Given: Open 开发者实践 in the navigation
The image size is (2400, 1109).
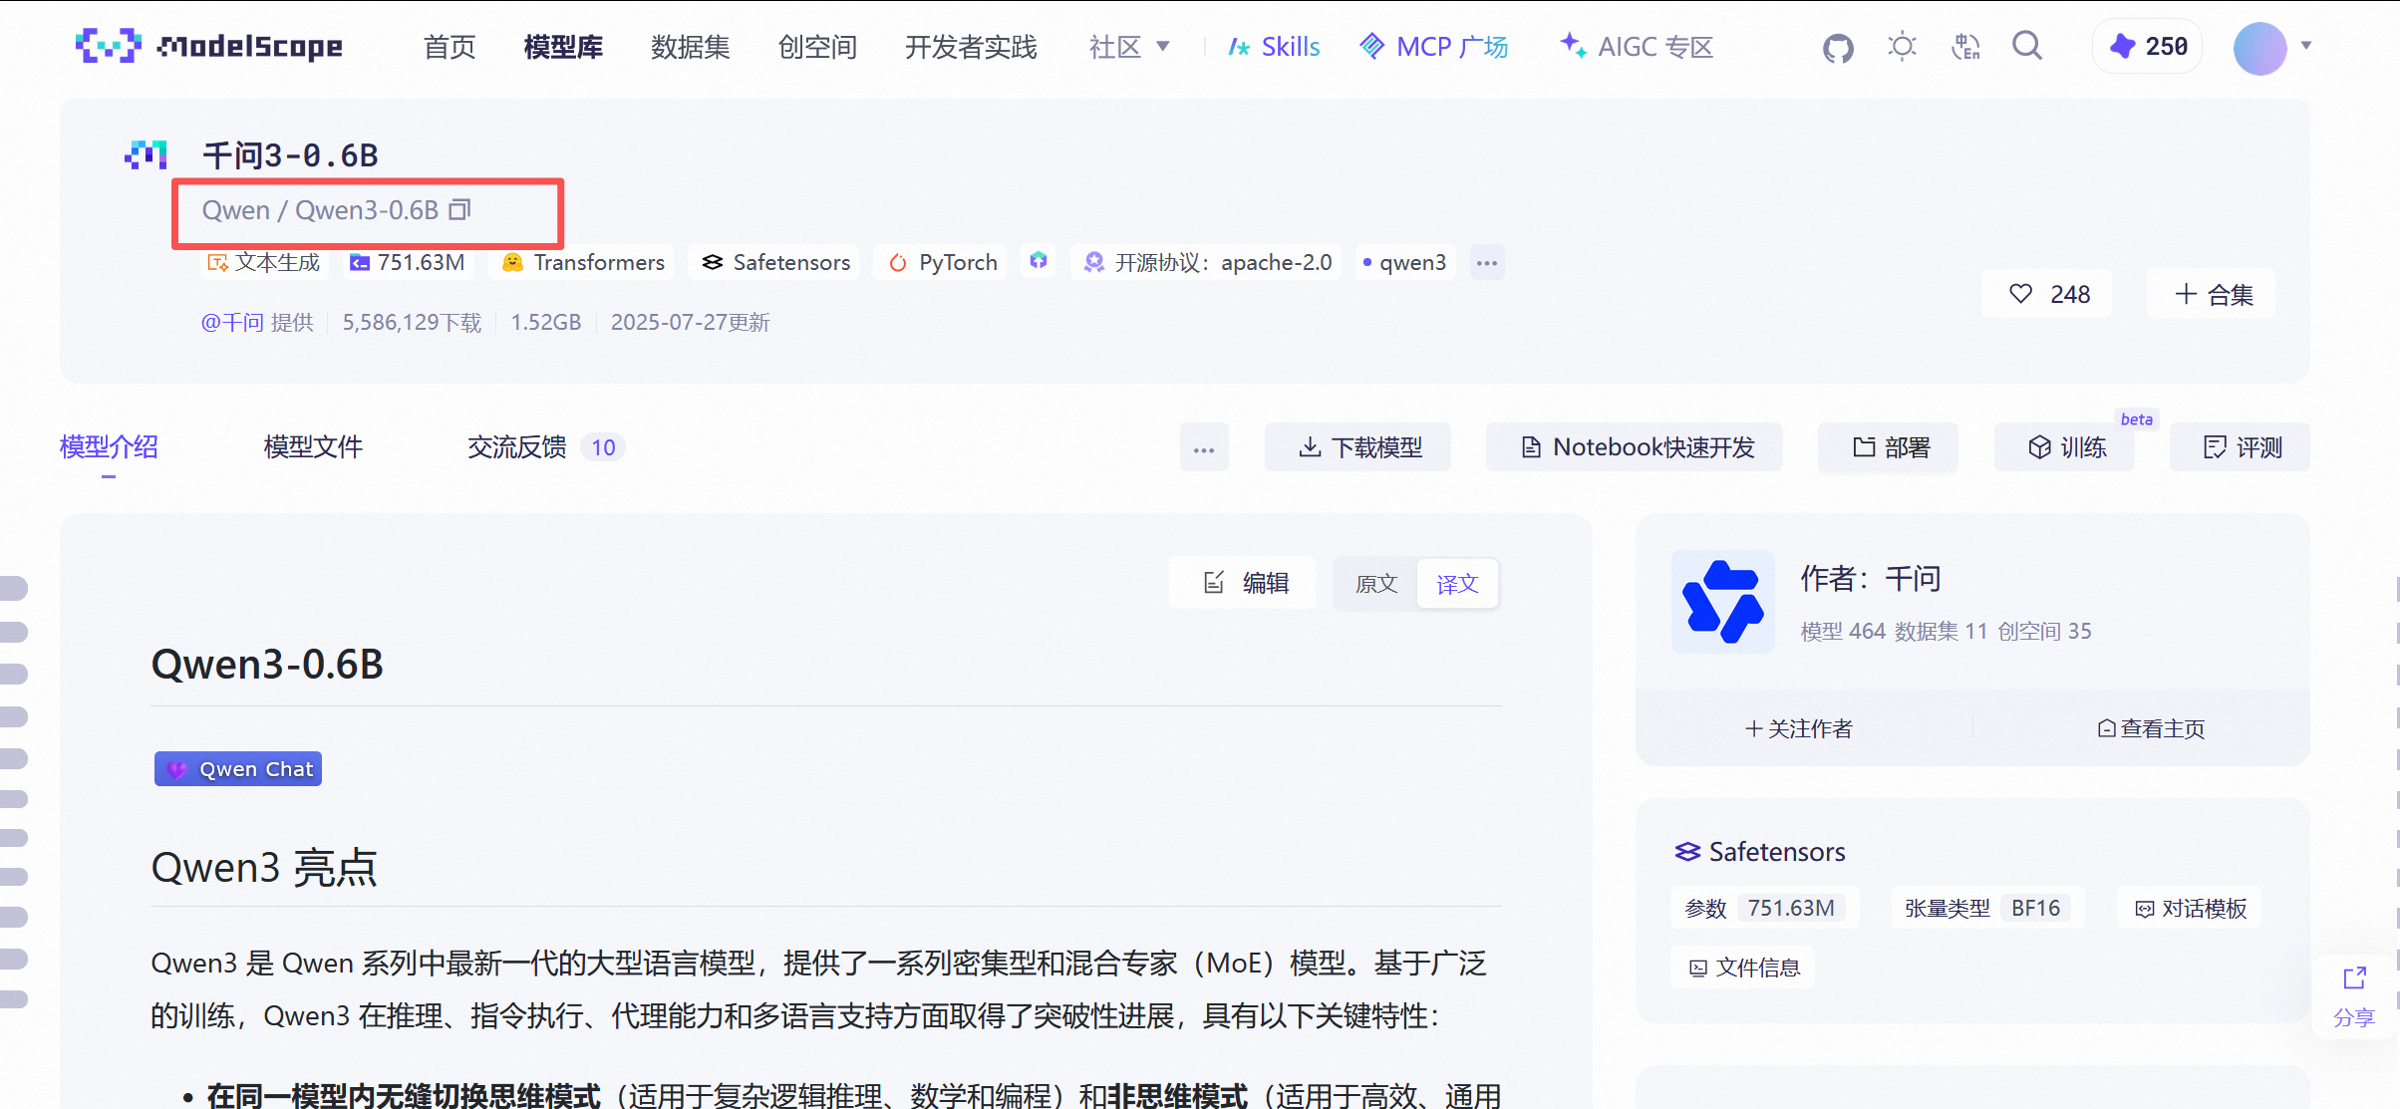Looking at the screenshot, I should (x=971, y=47).
